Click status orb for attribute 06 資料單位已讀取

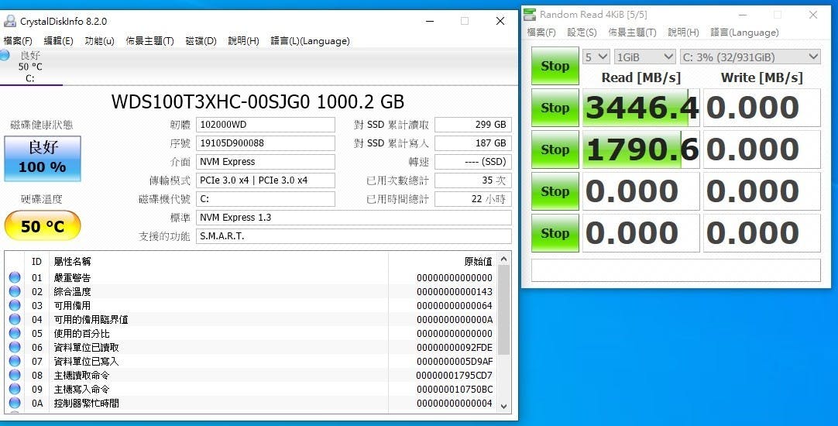click(15, 347)
